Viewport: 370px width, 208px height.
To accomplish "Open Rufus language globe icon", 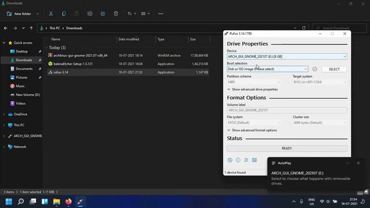I will (x=230, y=160).
